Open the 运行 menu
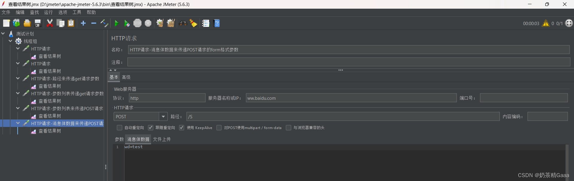The width and height of the screenshot is (574, 181). click(x=48, y=12)
